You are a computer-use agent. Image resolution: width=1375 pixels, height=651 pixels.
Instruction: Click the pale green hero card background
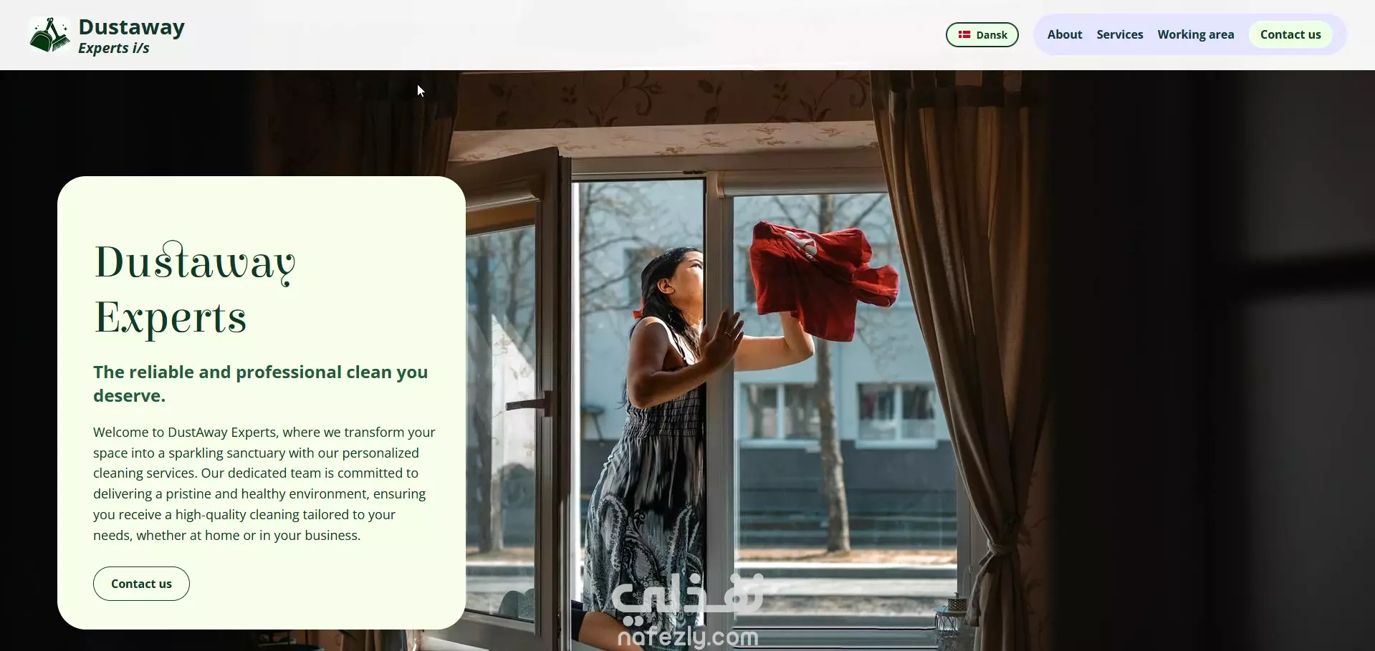tap(262, 208)
